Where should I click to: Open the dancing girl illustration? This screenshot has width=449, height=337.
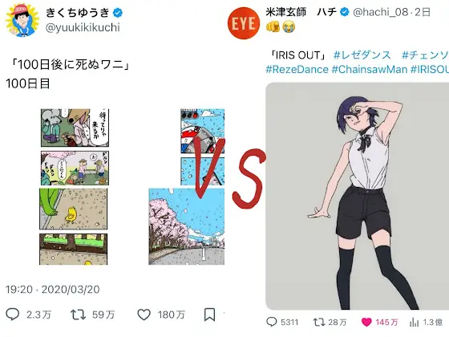tap(357, 196)
